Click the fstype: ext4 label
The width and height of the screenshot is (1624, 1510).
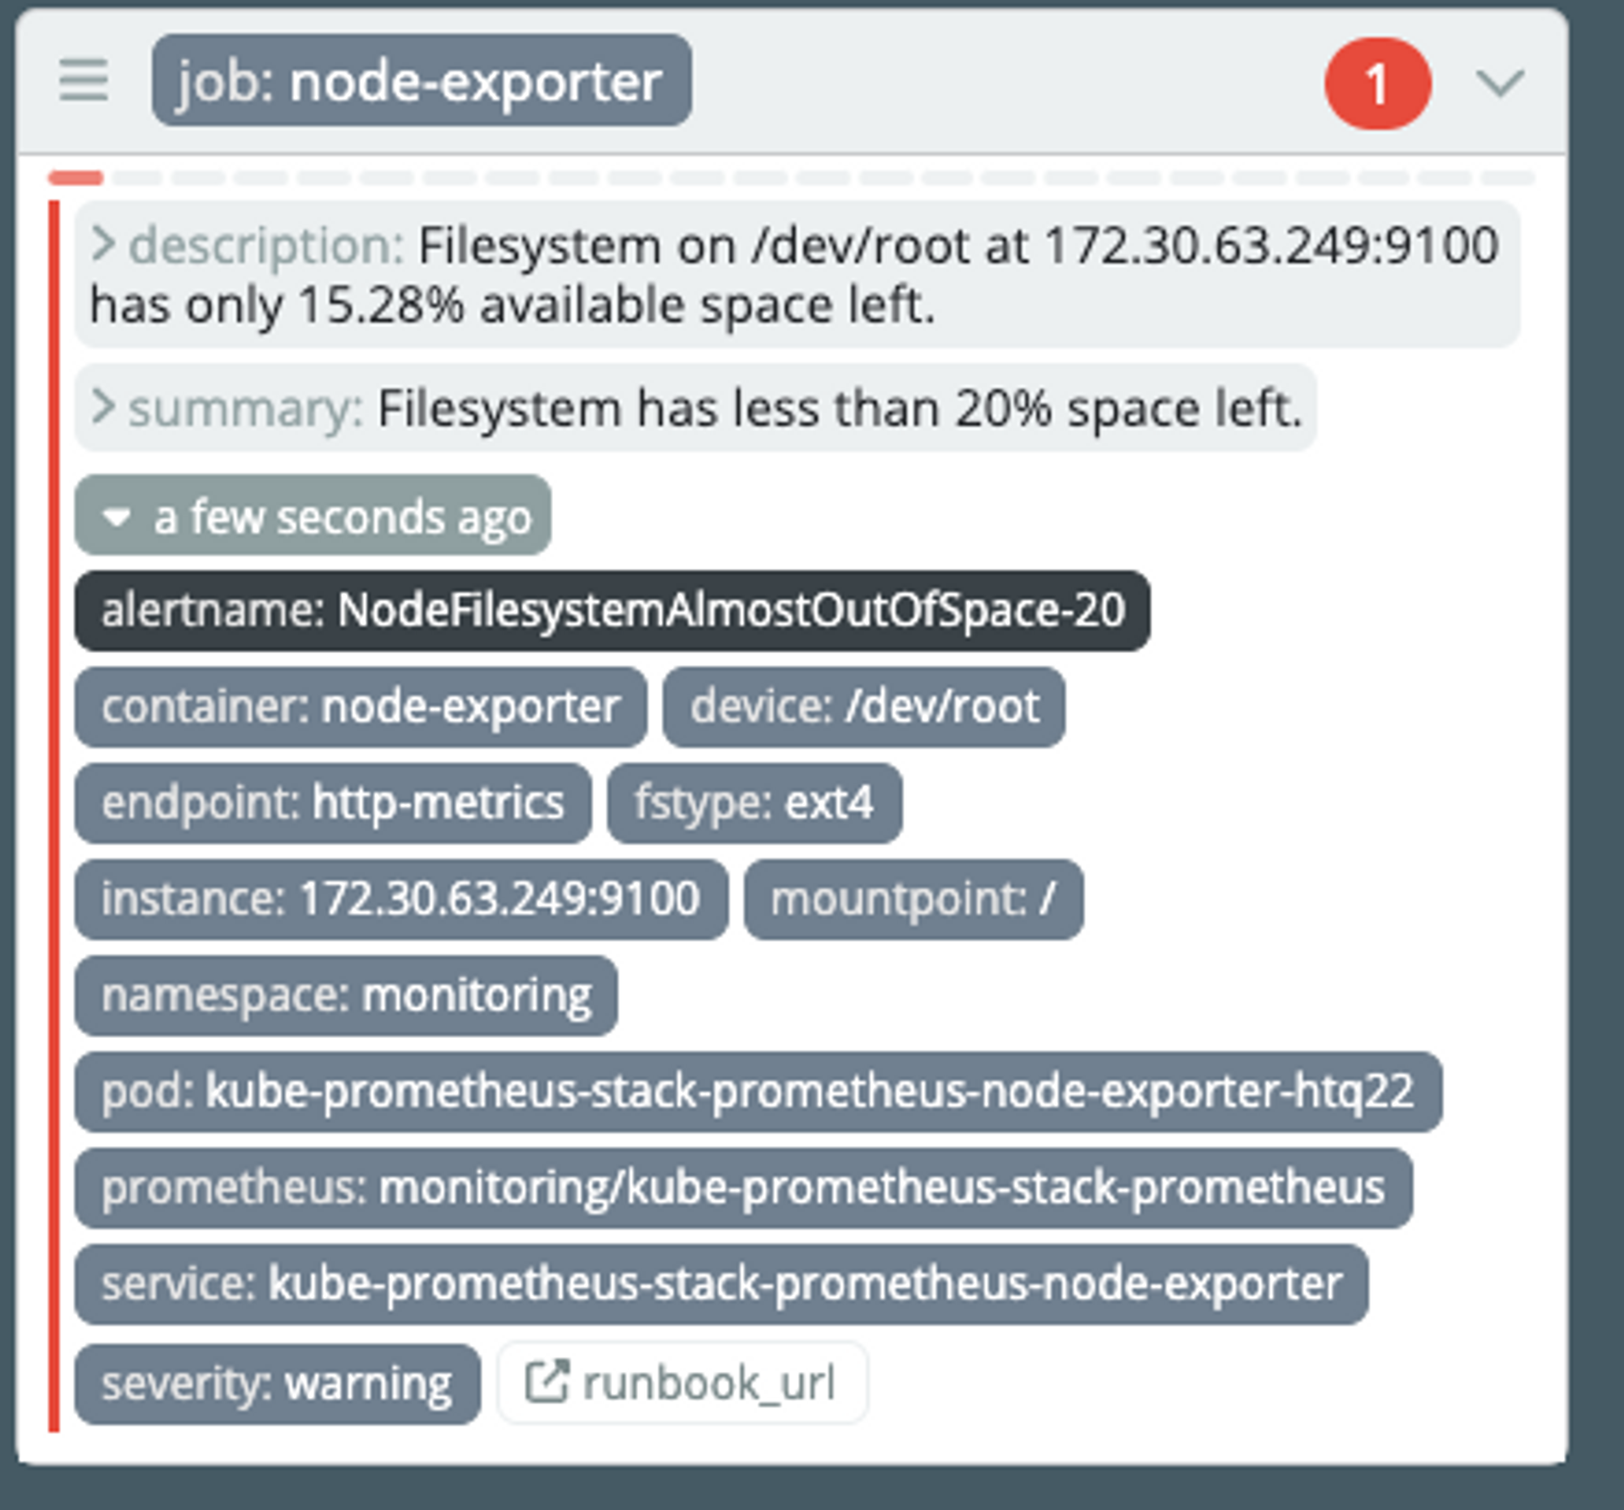click(755, 803)
